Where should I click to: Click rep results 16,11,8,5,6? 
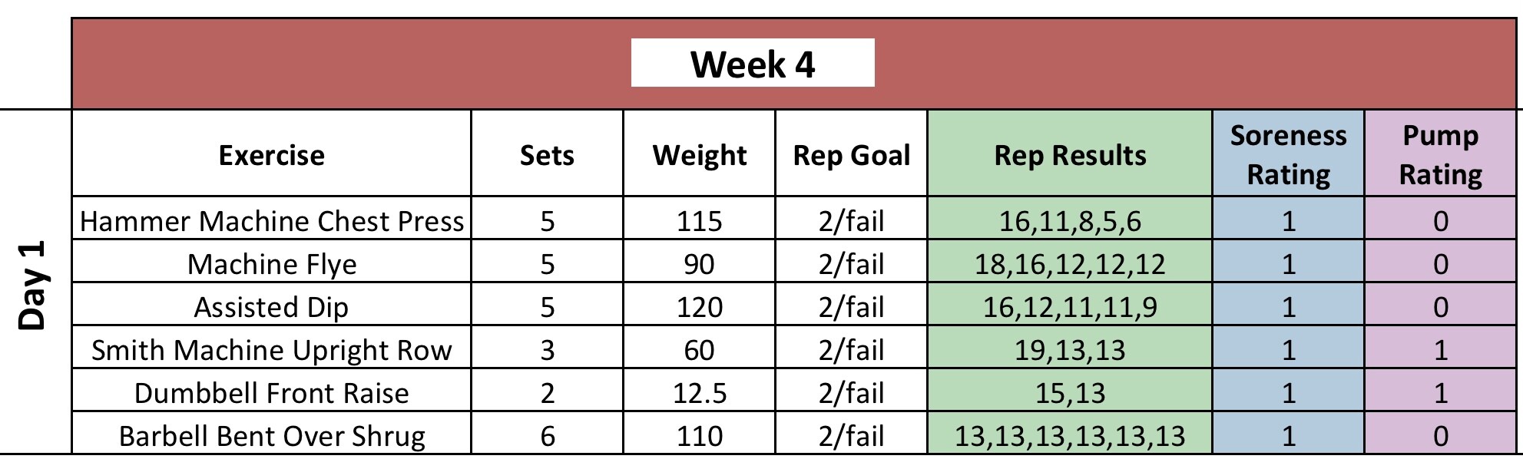click(x=1069, y=221)
